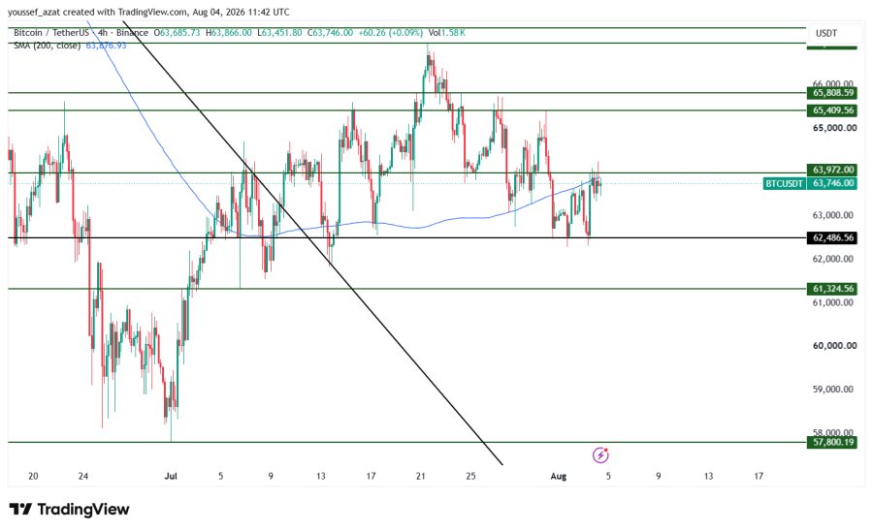Click the 24 date axis label
This screenshot has width=873, height=532.
(x=83, y=477)
